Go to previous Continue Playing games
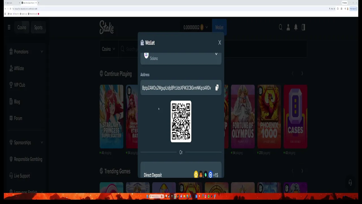Image resolution: width=362 pixels, height=204 pixels. pyautogui.click(x=292, y=74)
